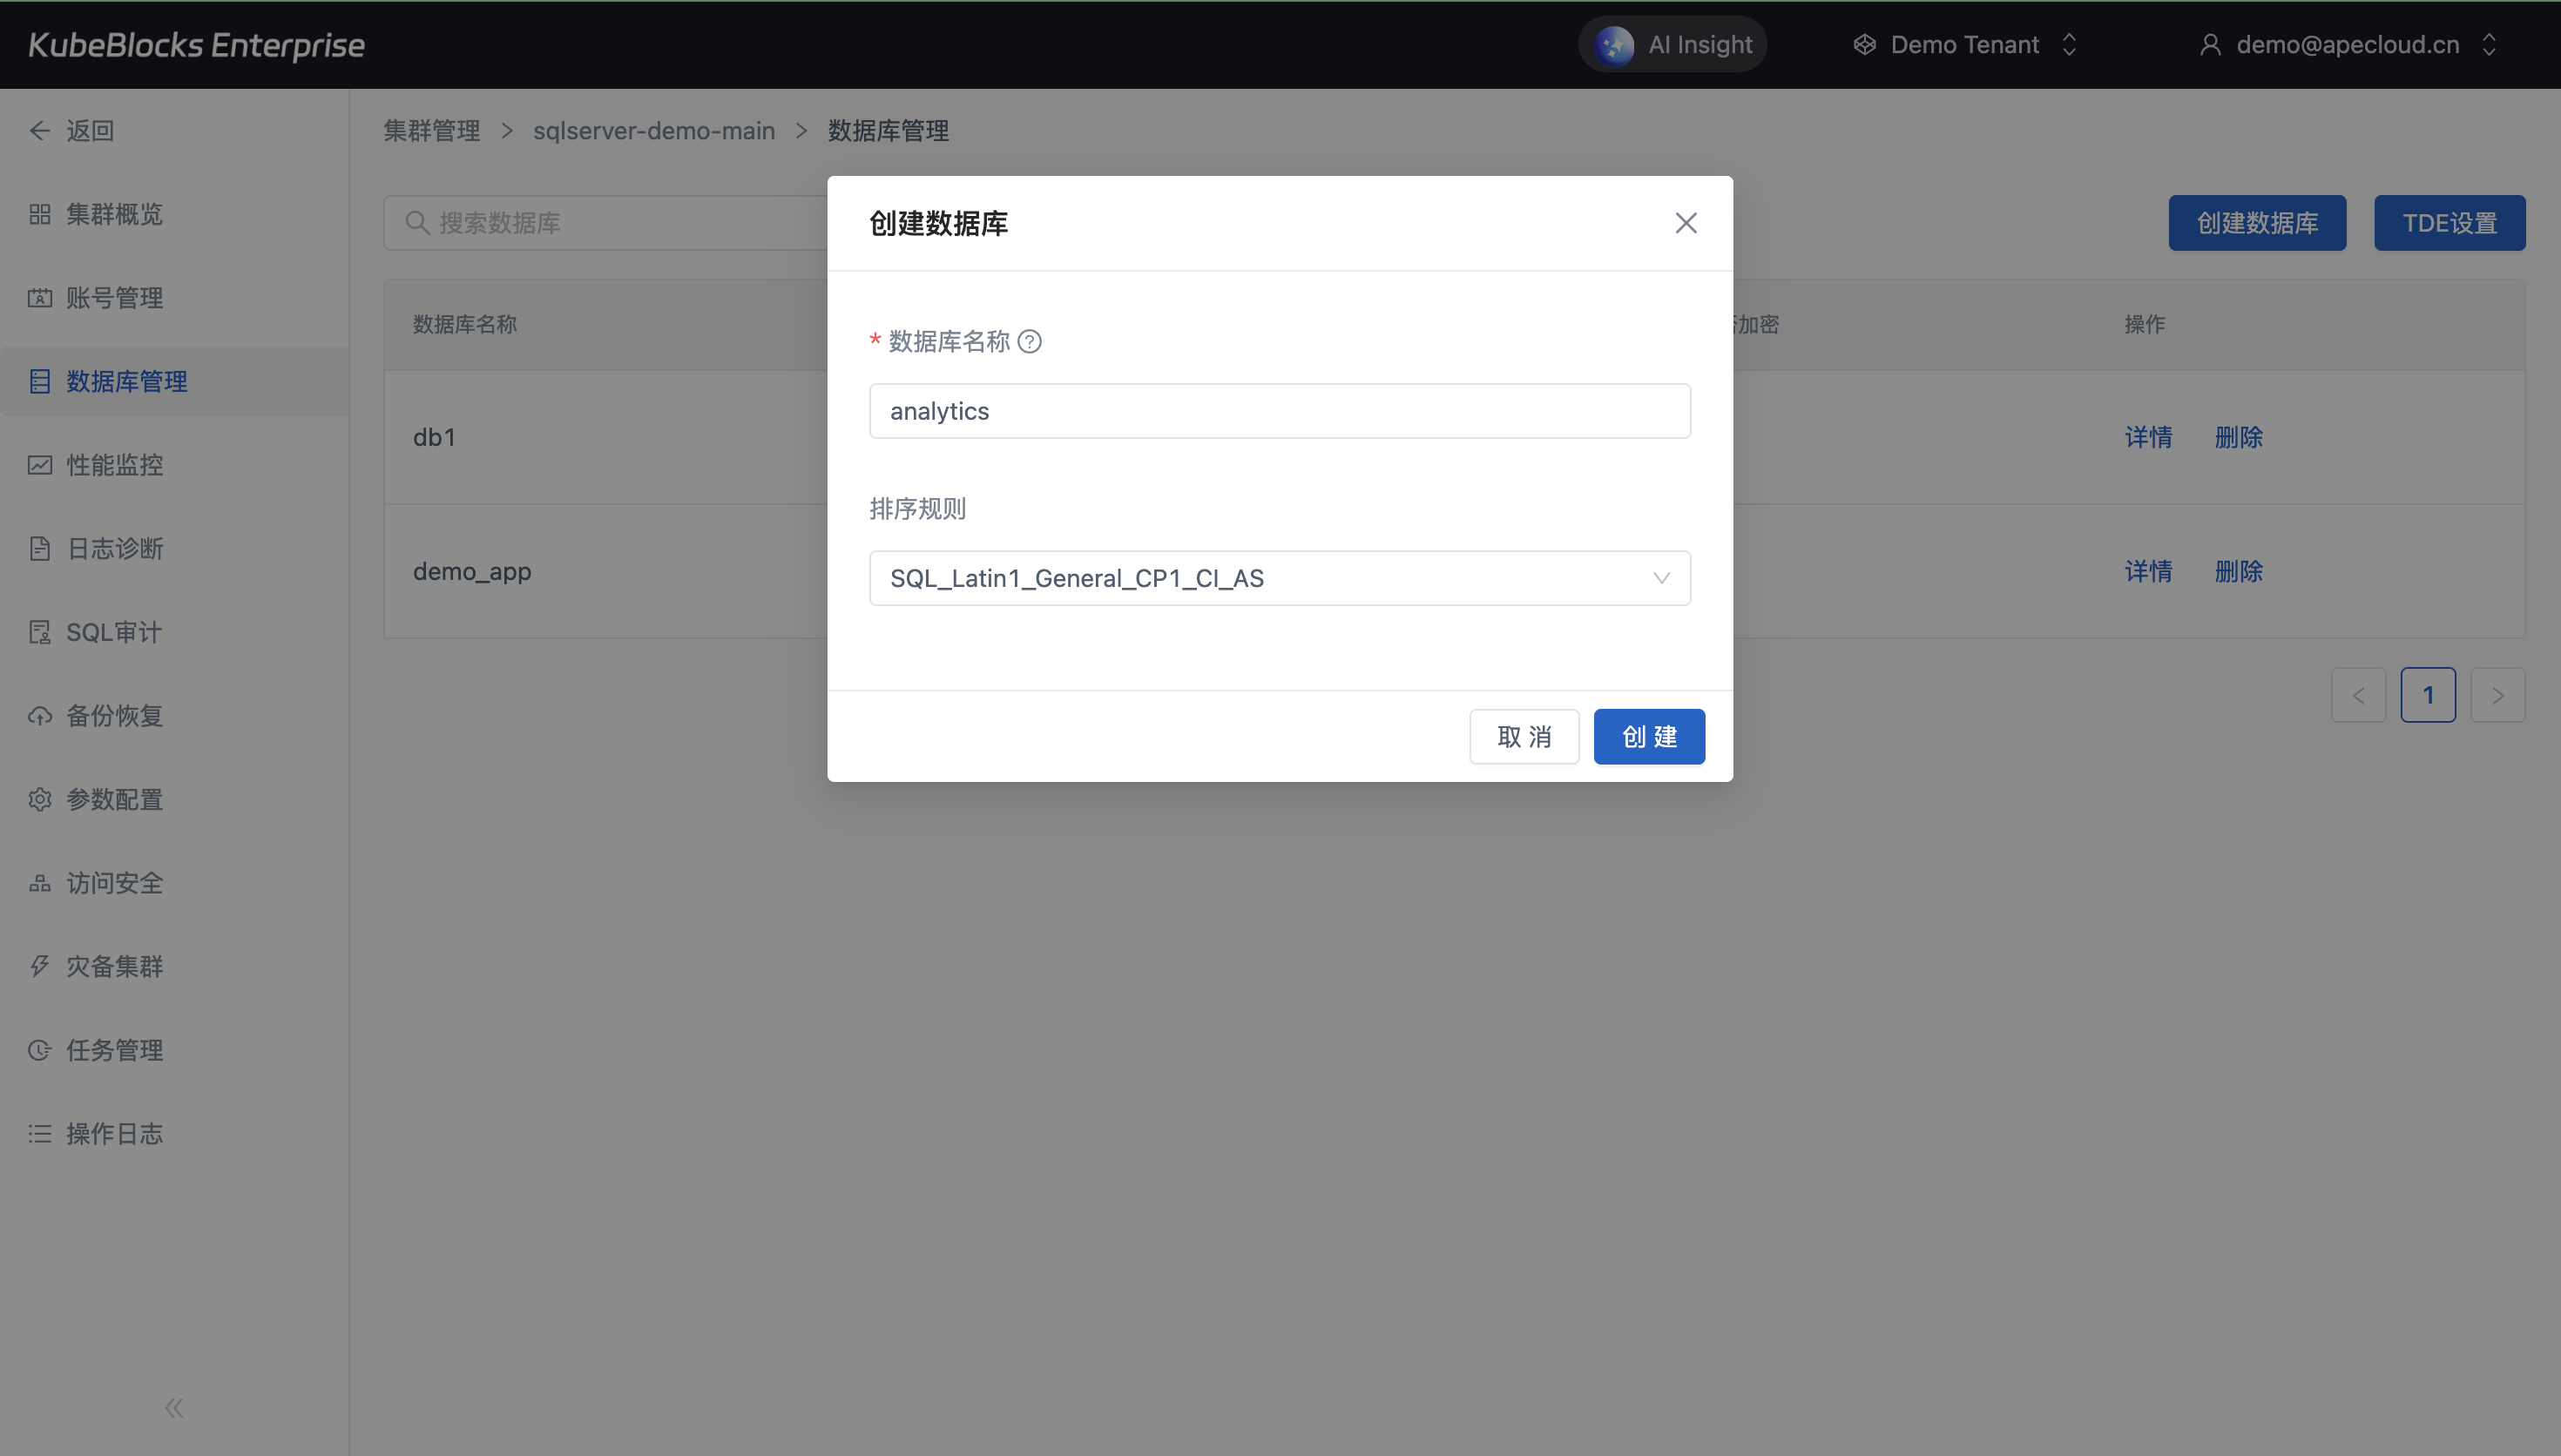
Task: Click the 参数配置 gear icon in sidebar
Action: point(40,799)
